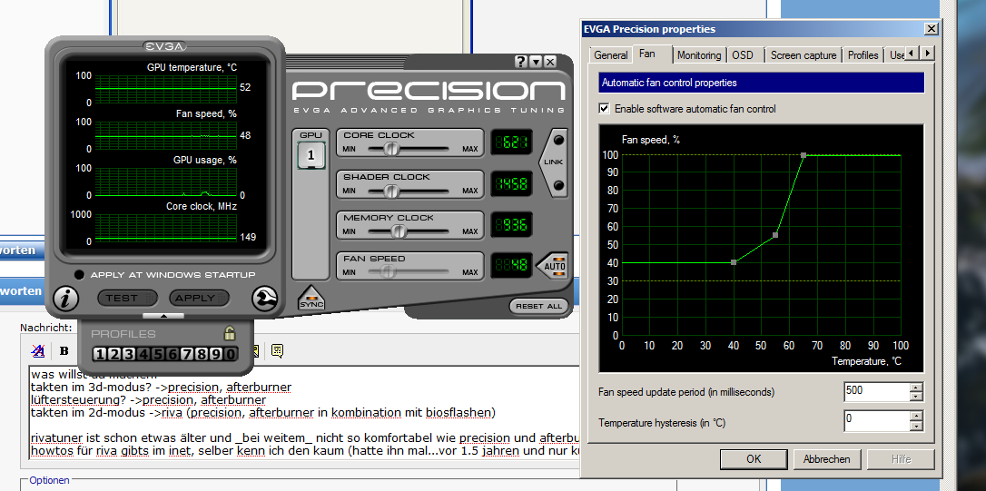Screen dimensions: 986x491
Task: Click the help question mark on Precision window
Action: tap(520, 62)
